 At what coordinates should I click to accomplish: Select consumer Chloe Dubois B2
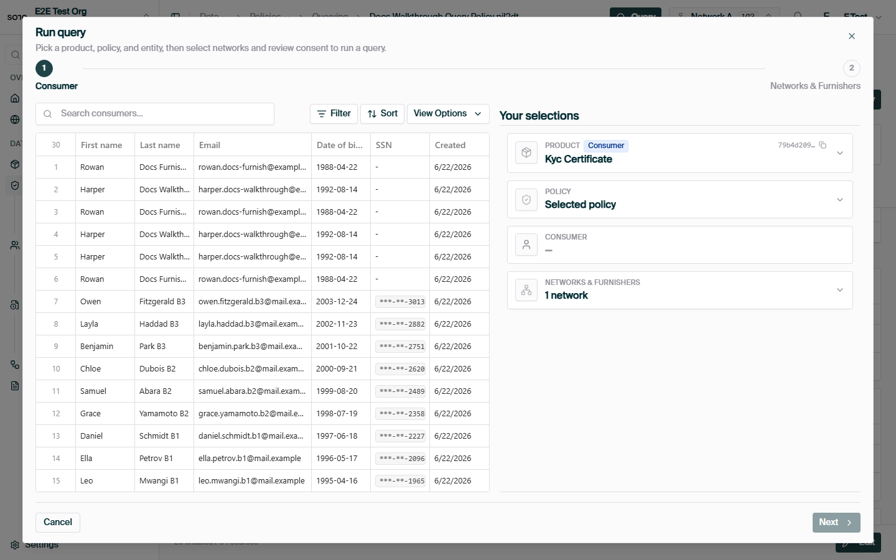click(x=263, y=369)
